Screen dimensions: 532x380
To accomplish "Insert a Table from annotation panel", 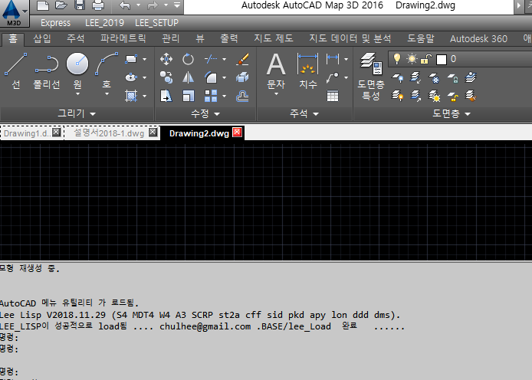I will [333, 97].
